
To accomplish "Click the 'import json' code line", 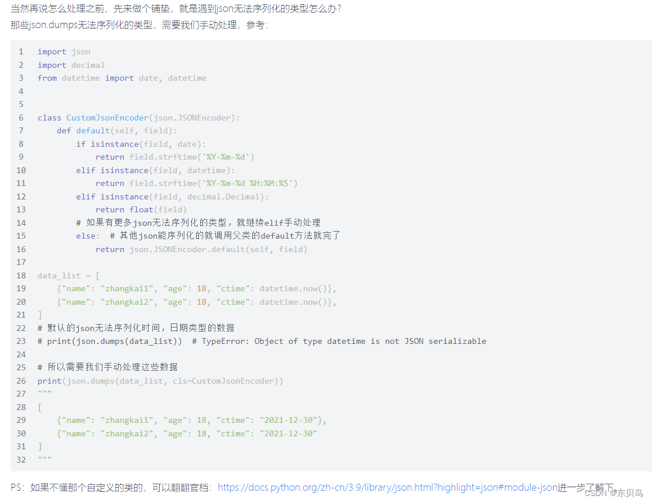I will click(x=64, y=51).
